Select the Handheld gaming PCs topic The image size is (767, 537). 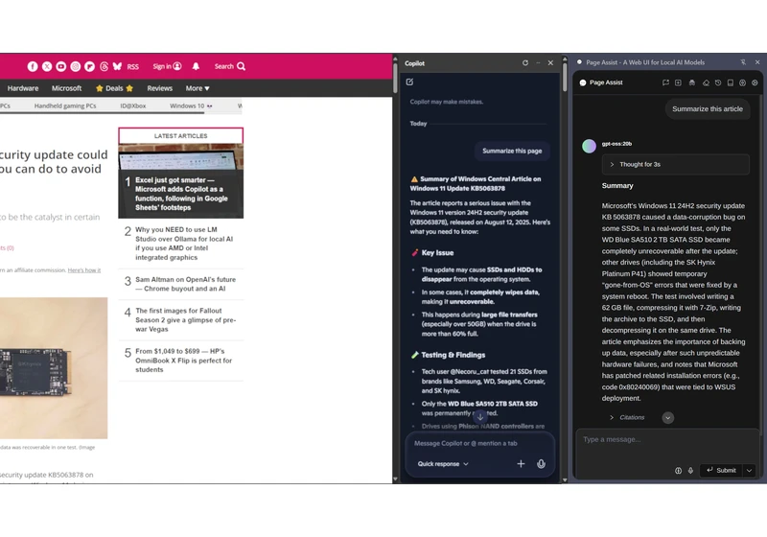(65, 105)
